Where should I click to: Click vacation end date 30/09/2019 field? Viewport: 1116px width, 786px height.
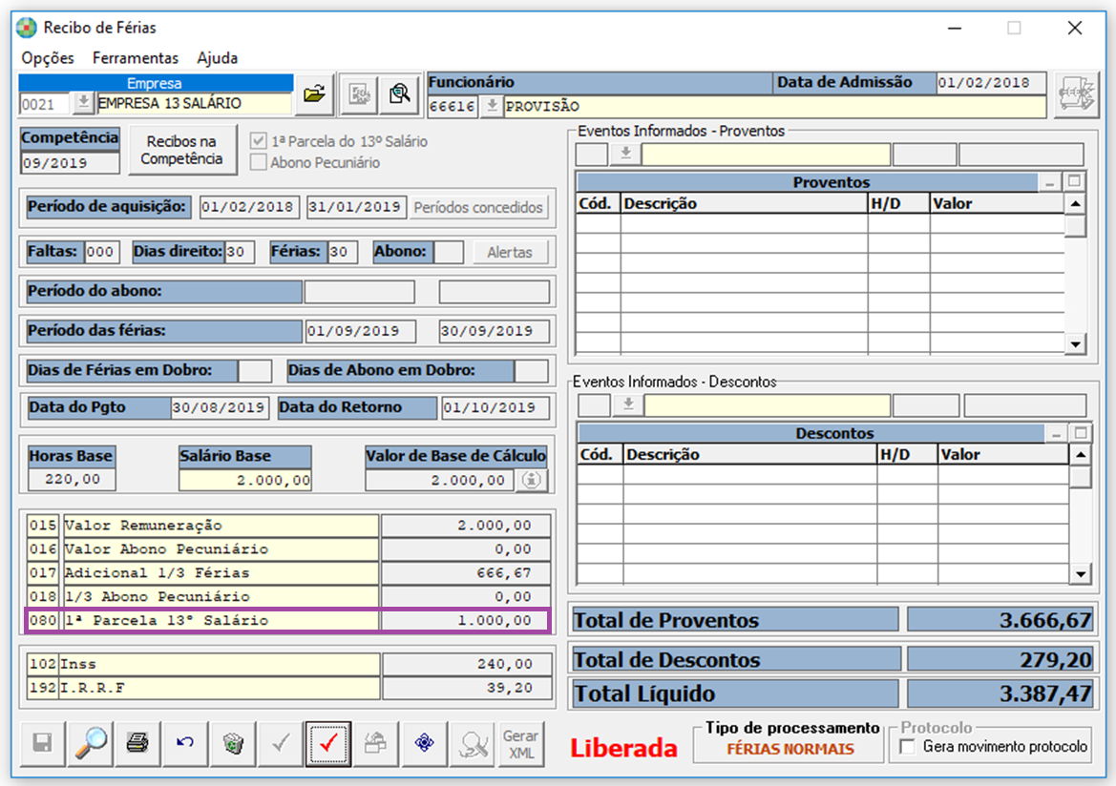pyautogui.click(x=494, y=331)
